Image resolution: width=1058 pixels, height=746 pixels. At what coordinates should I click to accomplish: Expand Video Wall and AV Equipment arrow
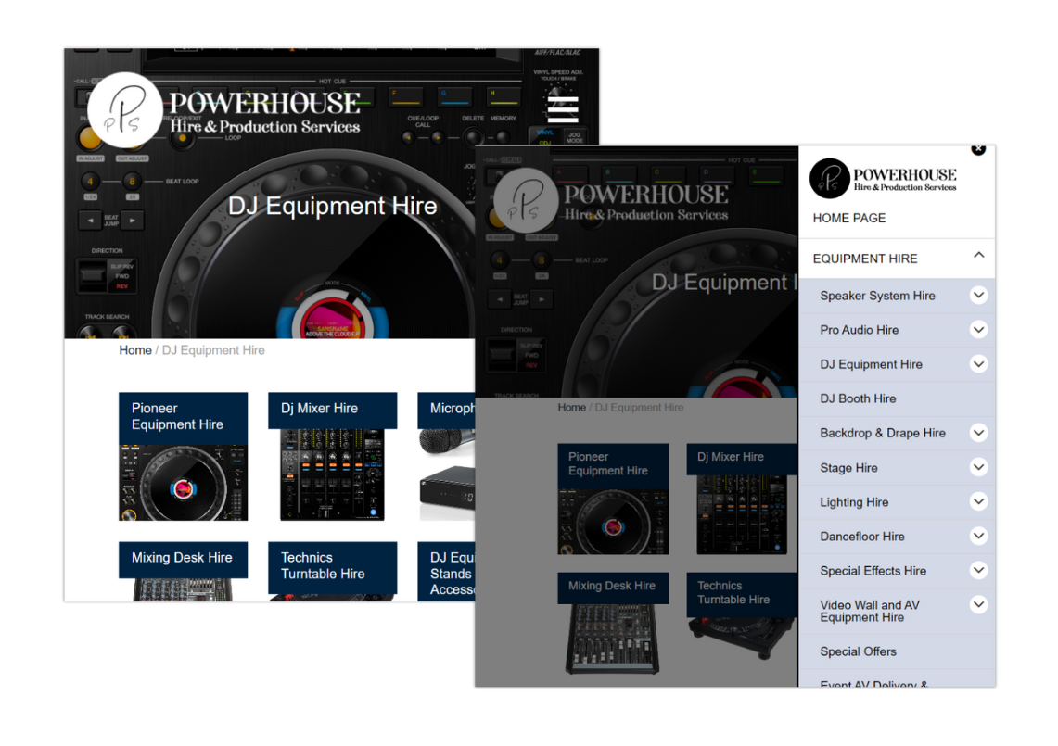978,604
